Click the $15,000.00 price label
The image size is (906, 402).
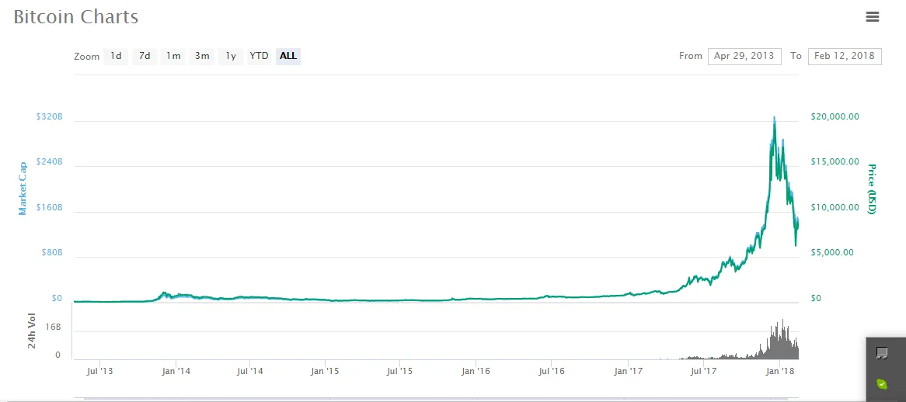[835, 162]
